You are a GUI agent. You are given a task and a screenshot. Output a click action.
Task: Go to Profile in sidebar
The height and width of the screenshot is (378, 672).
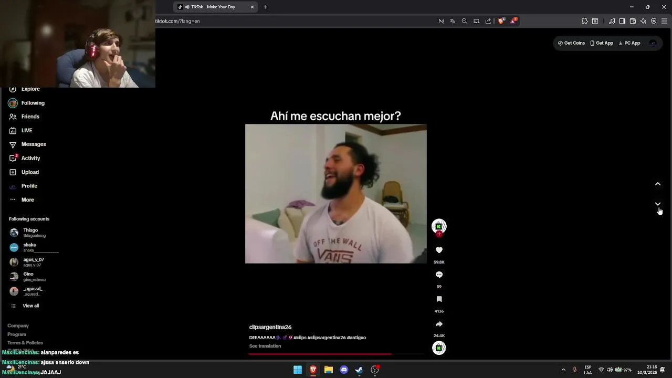(23, 186)
